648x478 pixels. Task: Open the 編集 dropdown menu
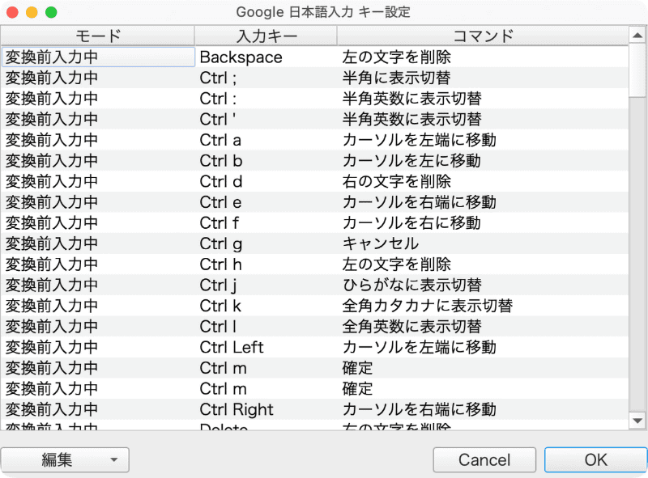65,459
